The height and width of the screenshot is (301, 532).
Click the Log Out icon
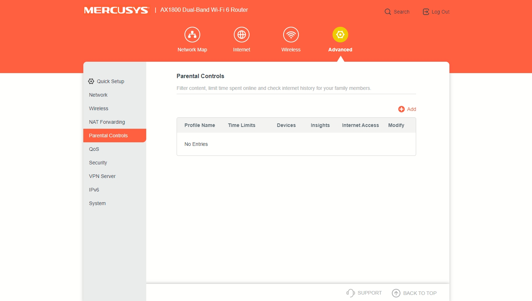coord(426,12)
